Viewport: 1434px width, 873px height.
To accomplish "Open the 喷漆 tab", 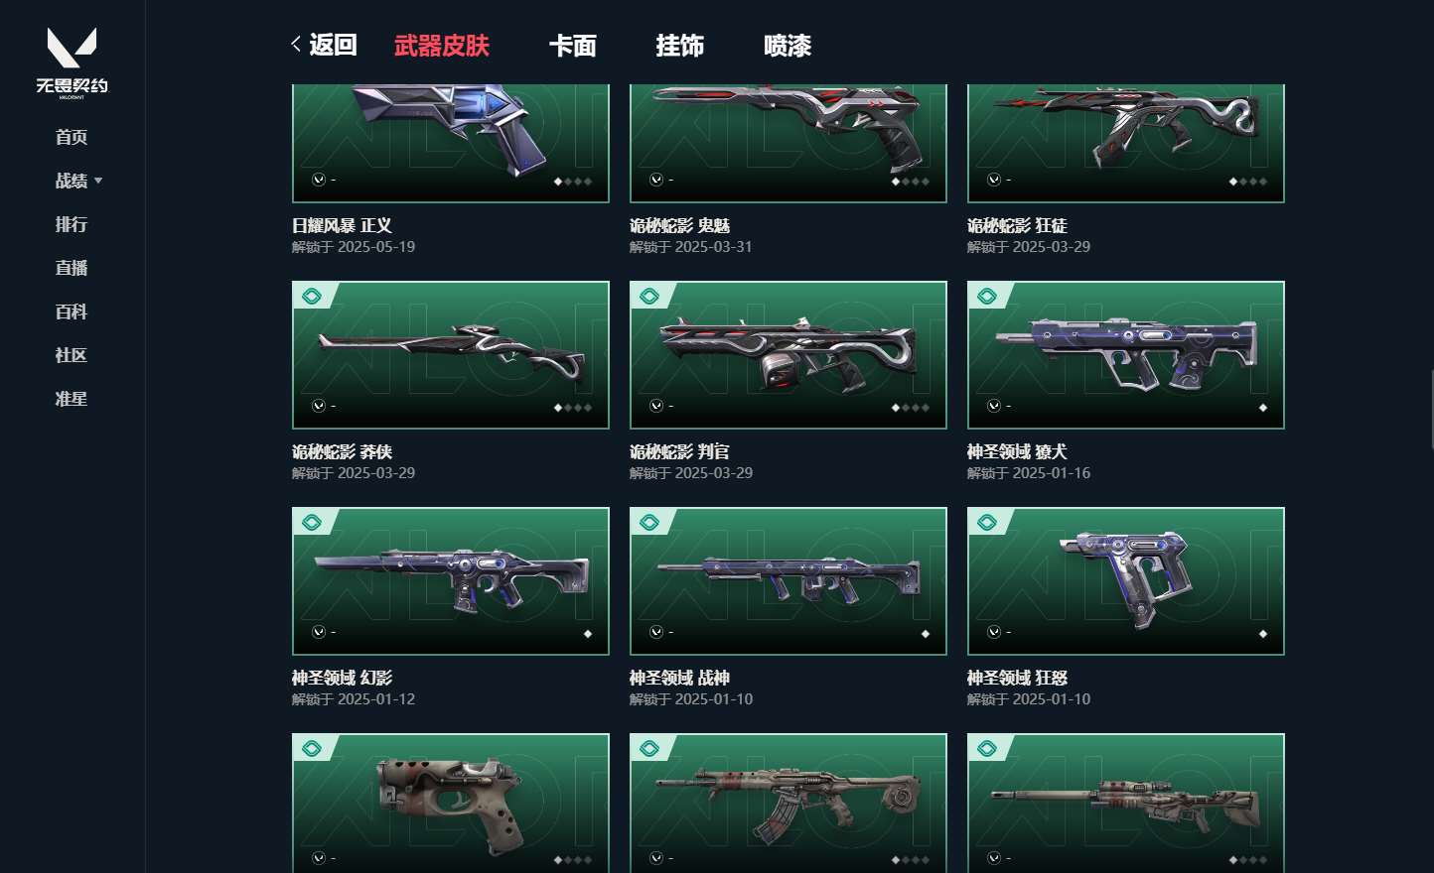I will 788,46.
